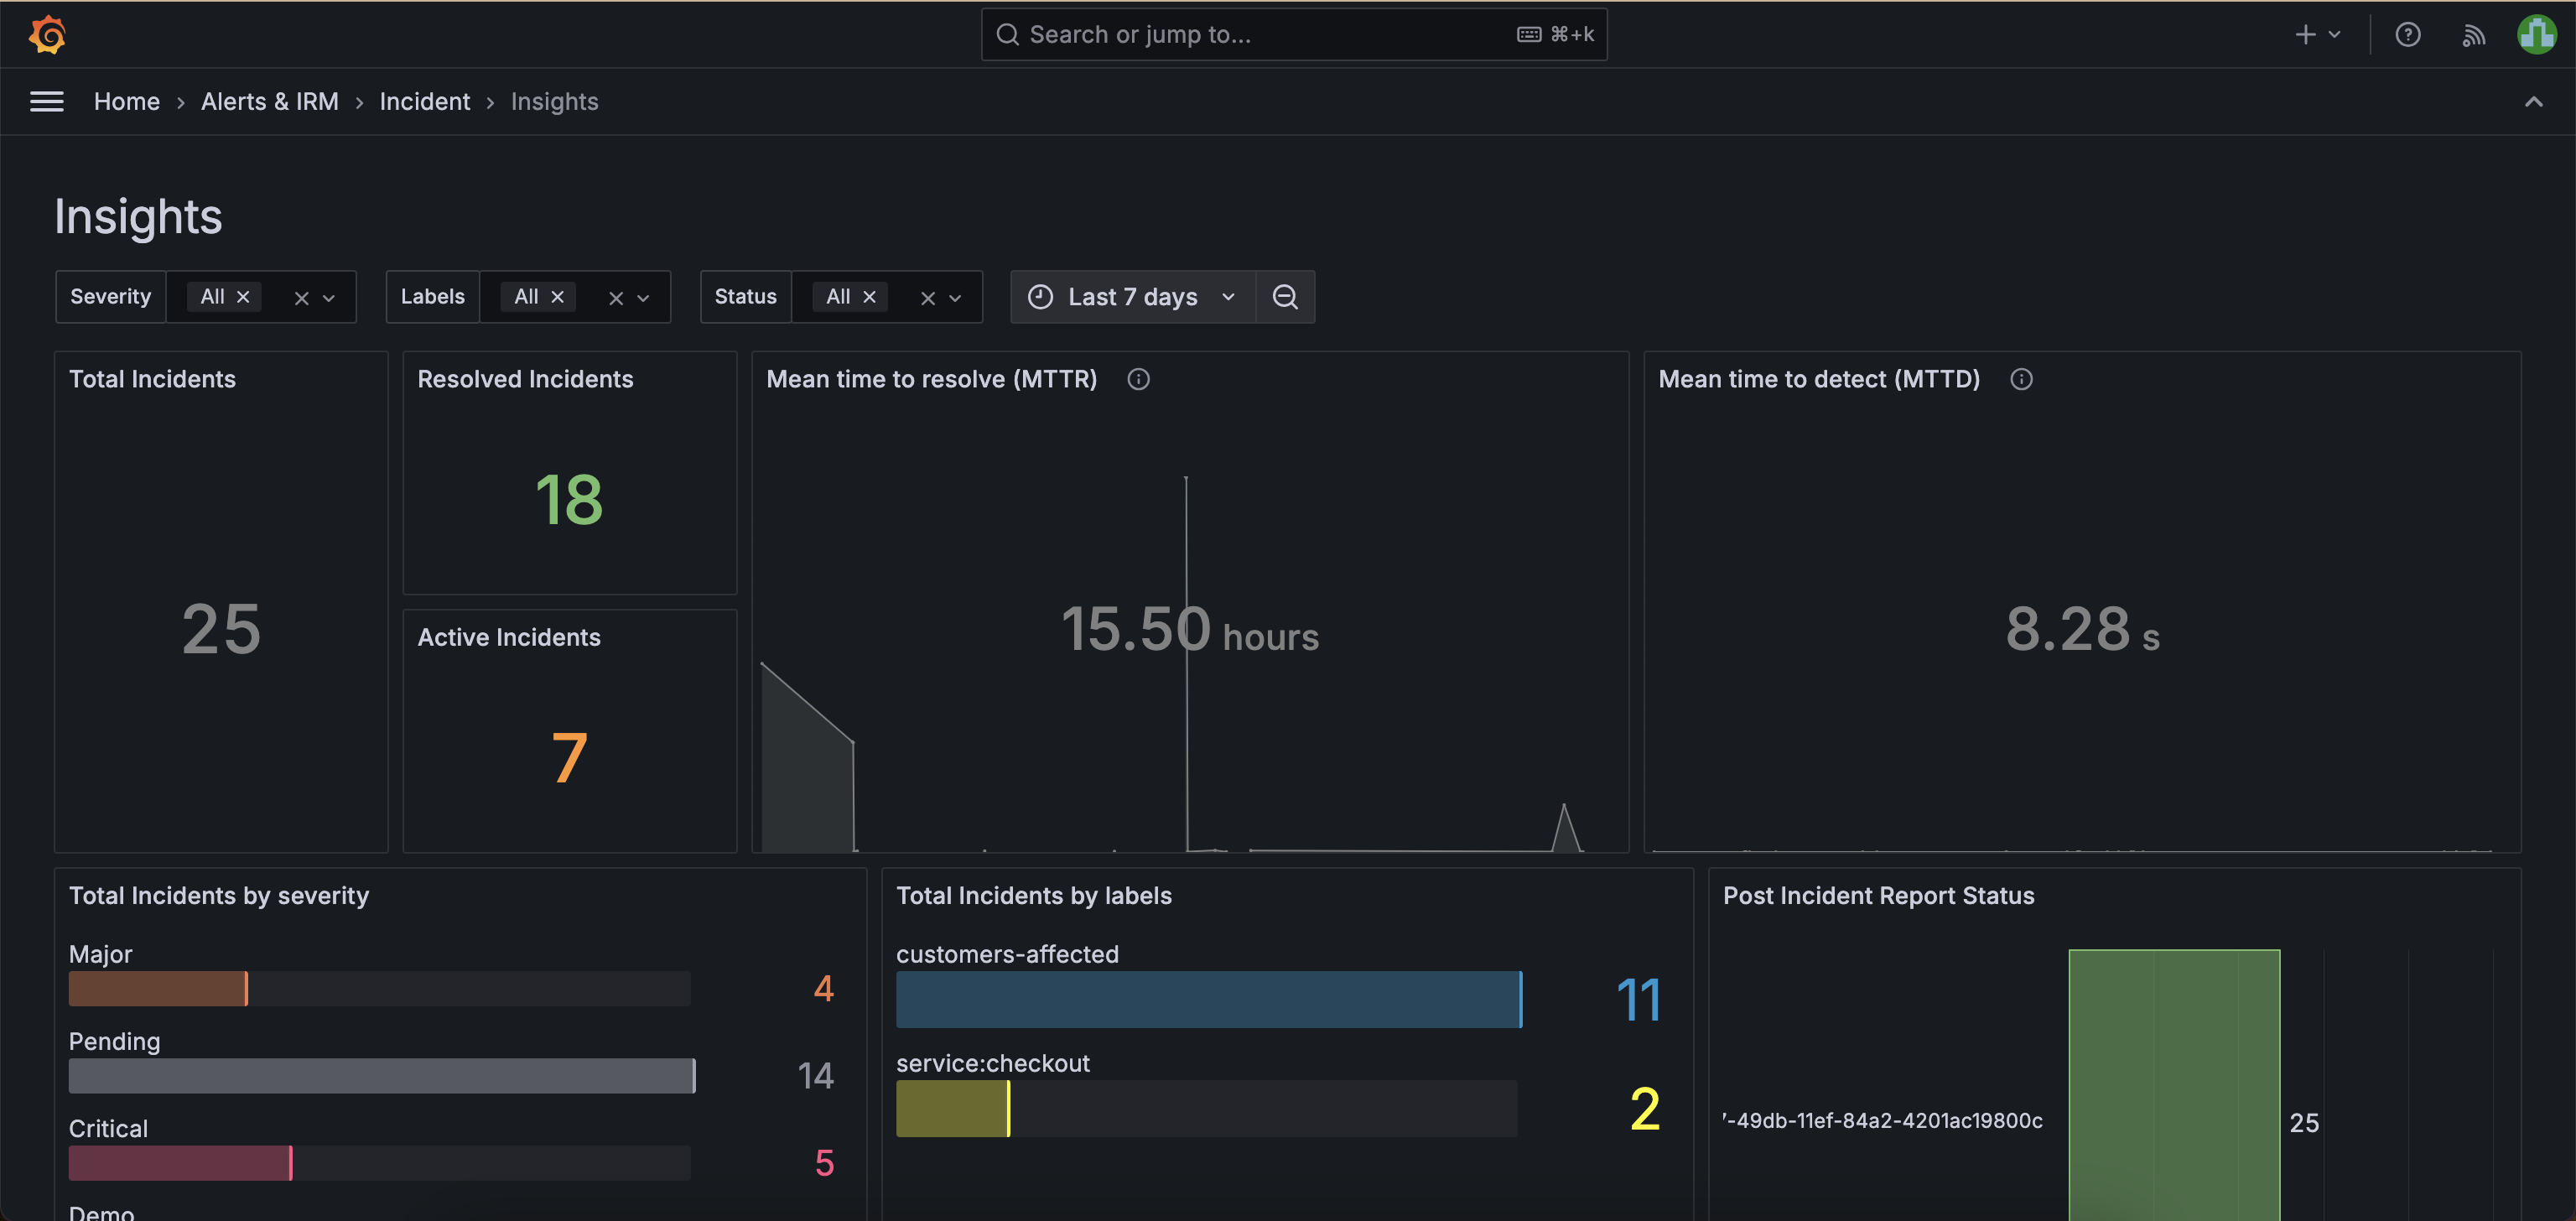Clear the All selection in the Labels filter

pos(617,296)
